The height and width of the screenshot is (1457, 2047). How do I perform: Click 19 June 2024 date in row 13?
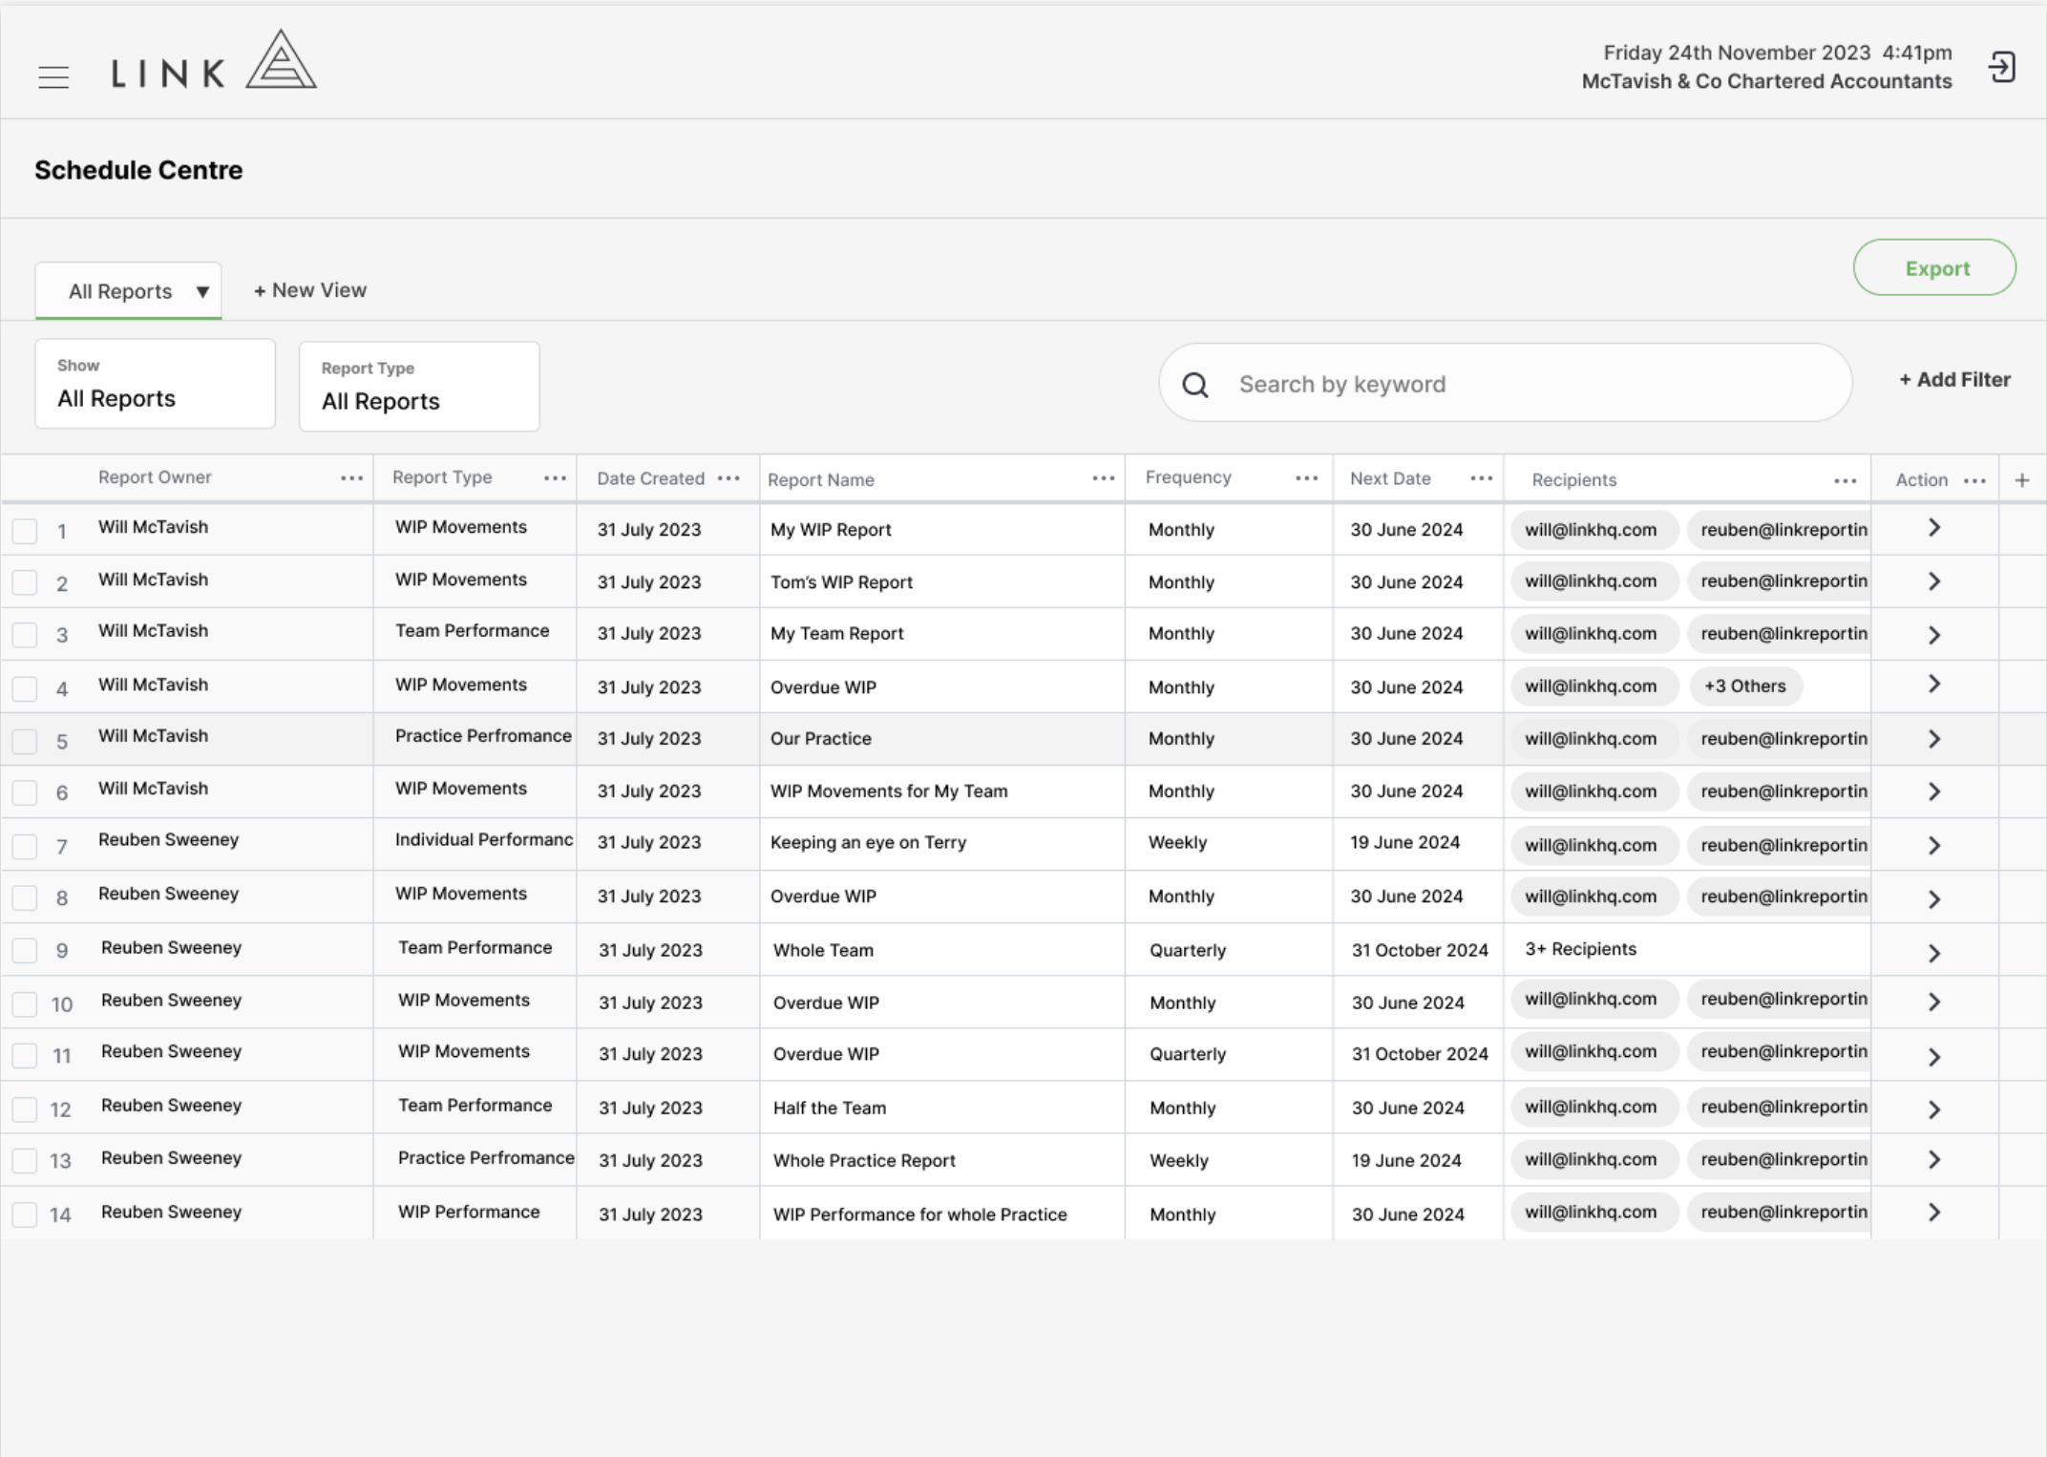1406,1160
